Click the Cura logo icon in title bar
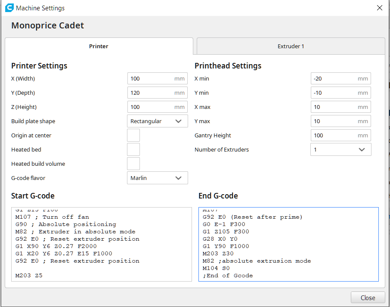The height and width of the screenshot is (307, 390). [9, 8]
